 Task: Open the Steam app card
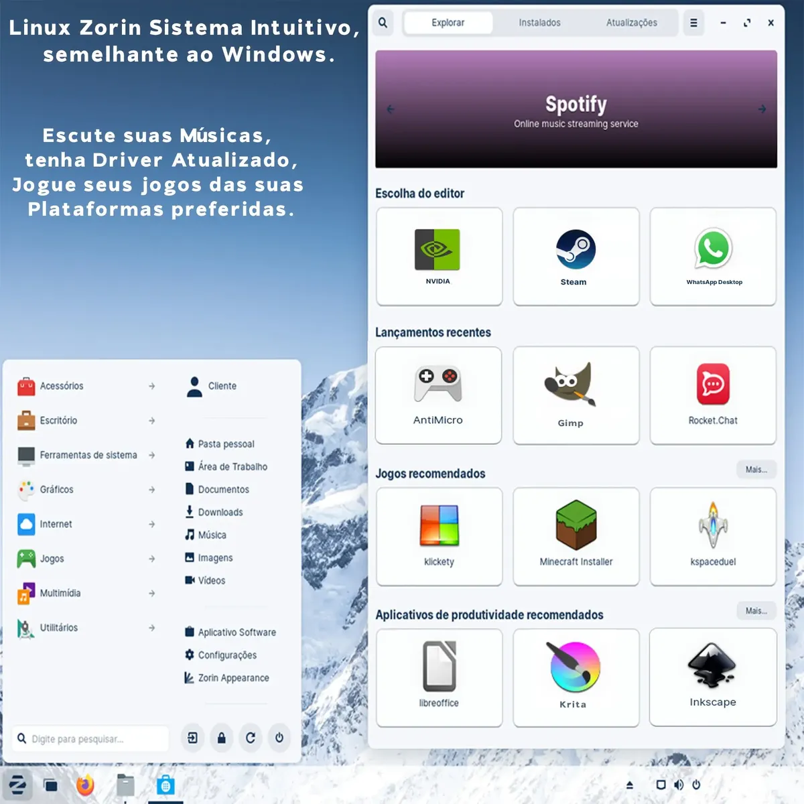576,257
